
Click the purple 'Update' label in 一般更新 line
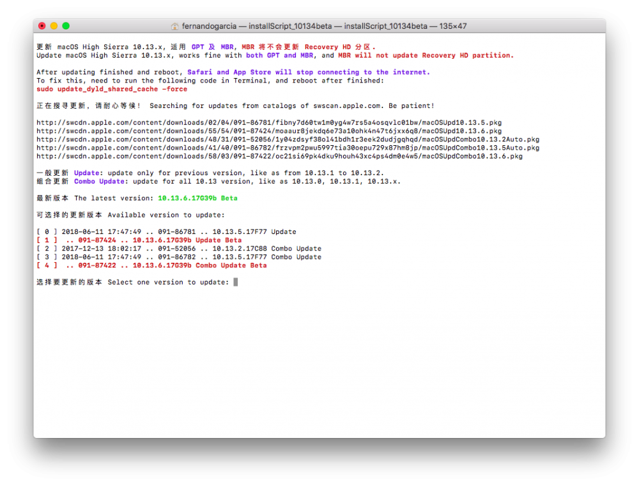(x=86, y=173)
